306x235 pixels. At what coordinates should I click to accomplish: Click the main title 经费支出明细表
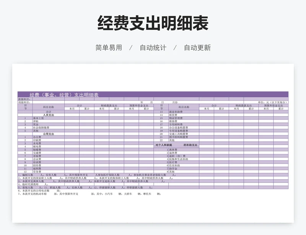pyautogui.click(x=153, y=23)
